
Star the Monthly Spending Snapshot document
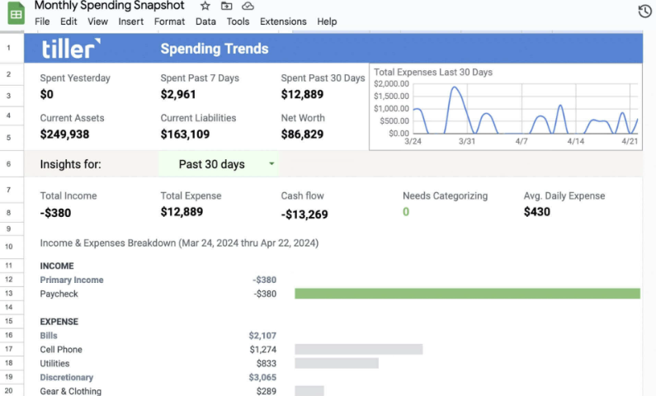pyautogui.click(x=205, y=6)
